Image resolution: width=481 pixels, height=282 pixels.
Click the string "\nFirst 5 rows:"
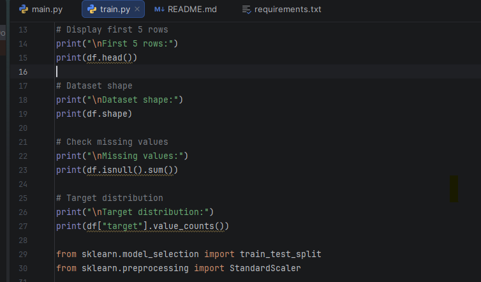[x=129, y=43]
